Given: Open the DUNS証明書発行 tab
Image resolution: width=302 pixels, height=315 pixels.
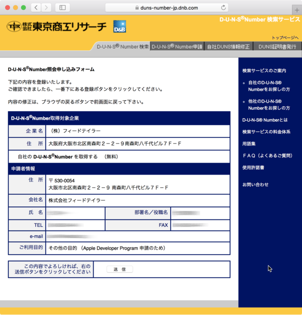Looking at the screenshot, I should coord(277,47).
